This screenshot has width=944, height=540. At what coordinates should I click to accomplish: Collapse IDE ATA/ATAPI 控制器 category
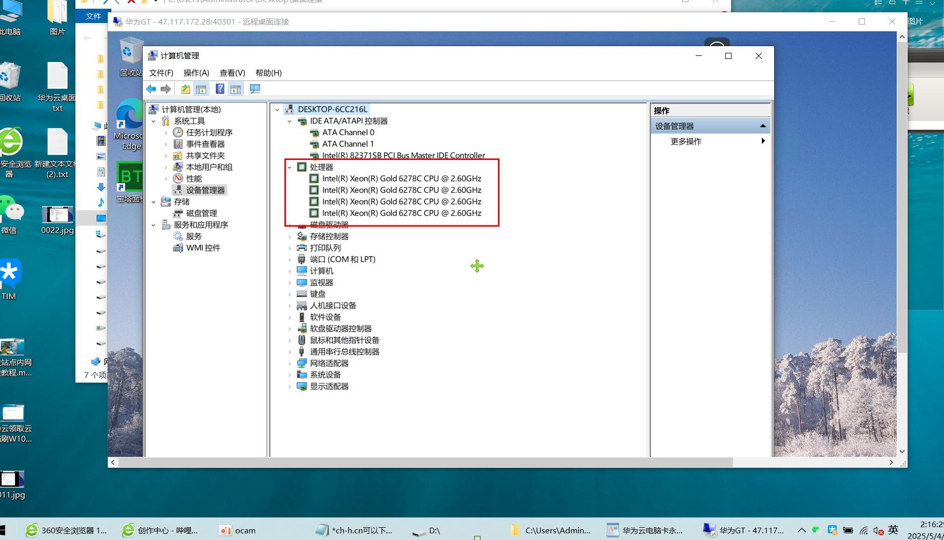pyautogui.click(x=290, y=121)
